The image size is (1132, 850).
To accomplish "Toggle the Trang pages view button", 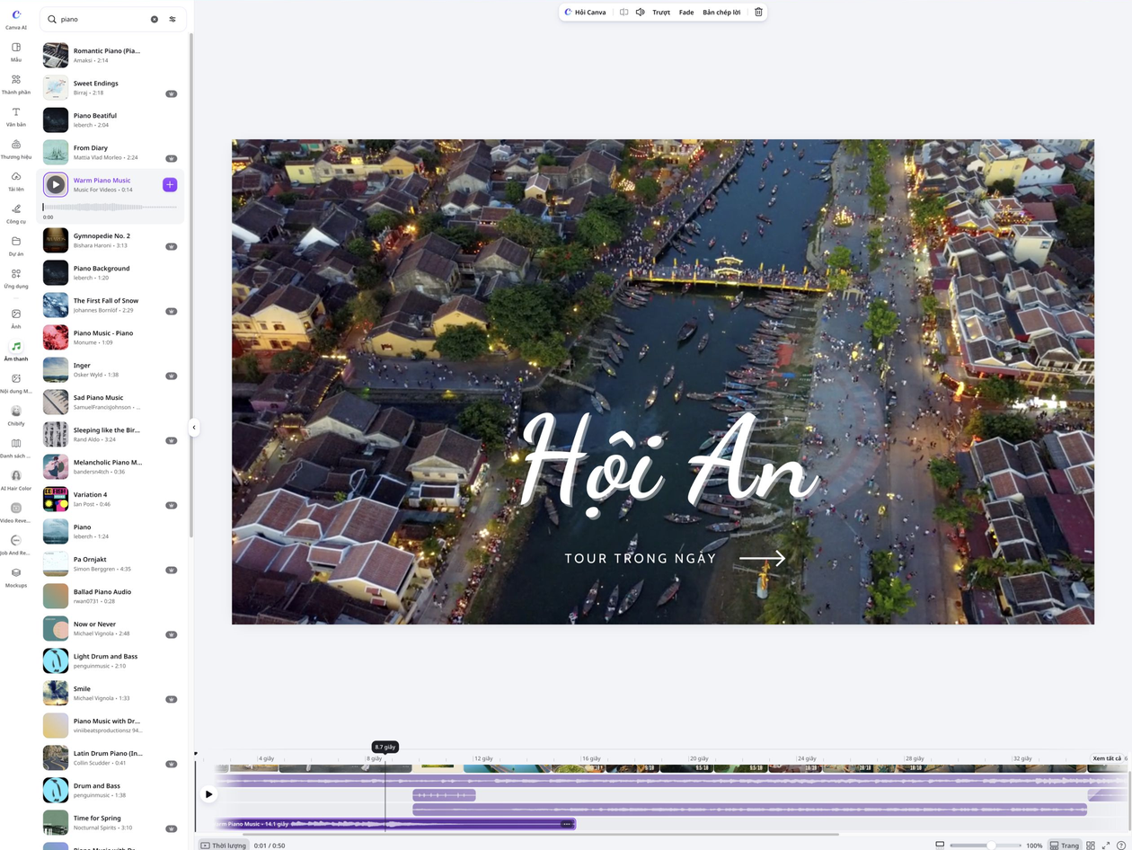I will pyautogui.click(x=1065, y=846).
